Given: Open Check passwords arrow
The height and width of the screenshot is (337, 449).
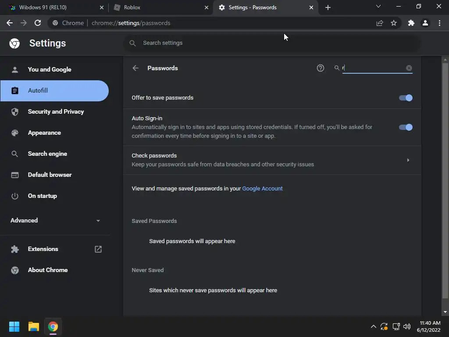Looking at the screenshot, I should (408, 160).
